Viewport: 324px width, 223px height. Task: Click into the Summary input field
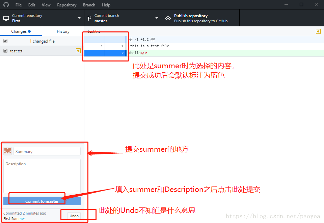coord(47,151)
